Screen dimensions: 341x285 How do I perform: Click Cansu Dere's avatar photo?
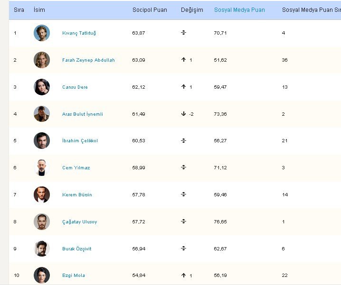click(x=42, y=87)
